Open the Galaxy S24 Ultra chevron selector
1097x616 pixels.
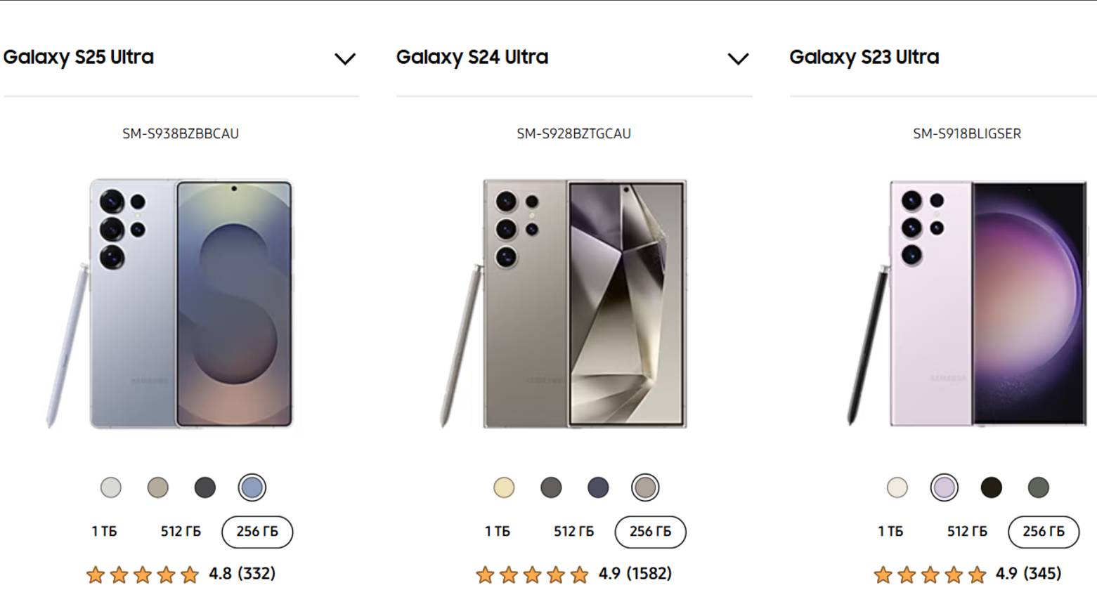[737, 58]
